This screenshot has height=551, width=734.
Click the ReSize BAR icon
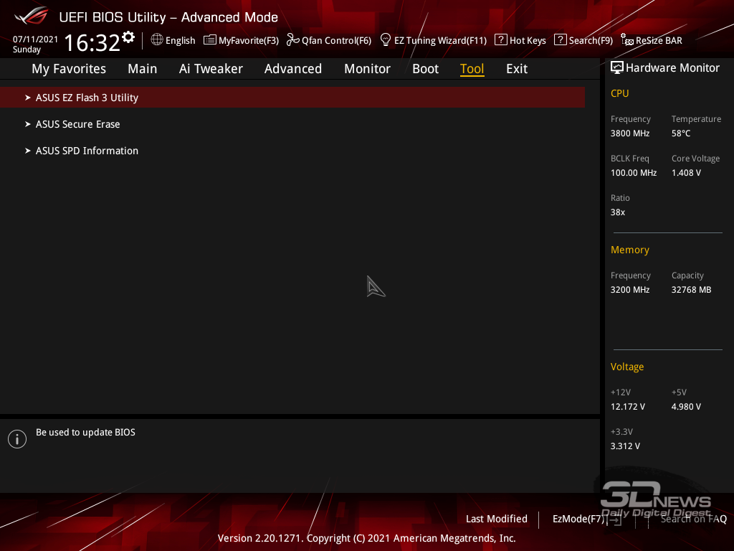click(x=627, y=40)
